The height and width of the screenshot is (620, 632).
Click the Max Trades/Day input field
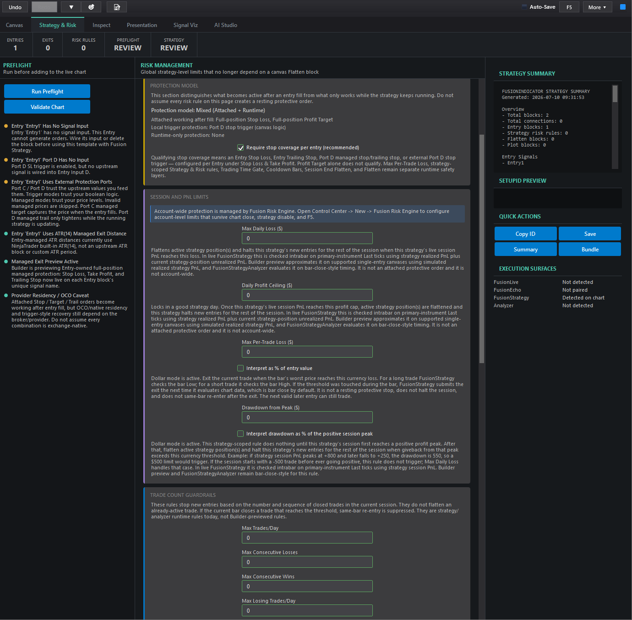pyautogui.click(x=307, y=538)
